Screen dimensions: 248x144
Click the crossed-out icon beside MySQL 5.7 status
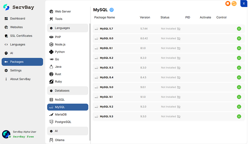[179, 29]
